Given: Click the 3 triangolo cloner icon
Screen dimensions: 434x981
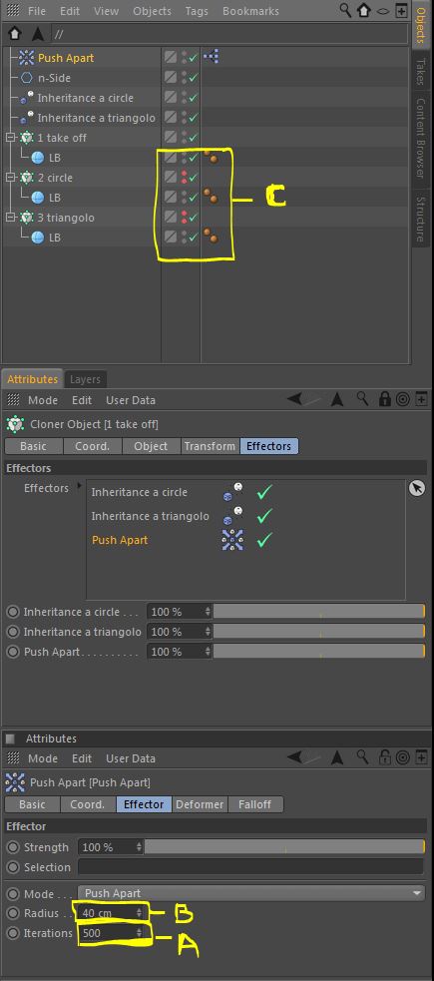Looking at the screenshot, I should (x=26, y=218).
